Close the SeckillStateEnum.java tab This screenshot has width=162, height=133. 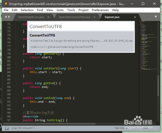click(x=49, y=17)
